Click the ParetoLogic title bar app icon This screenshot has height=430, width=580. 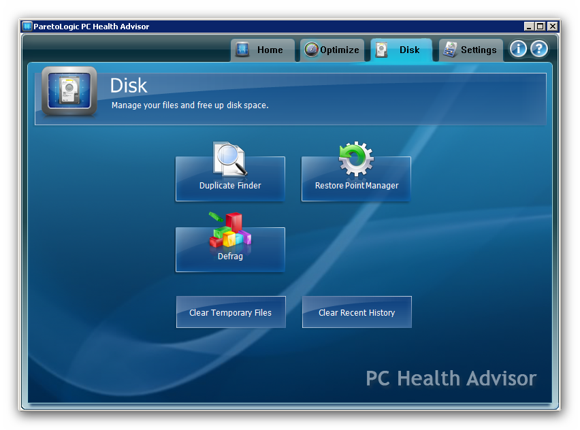[x=27, y=27]
